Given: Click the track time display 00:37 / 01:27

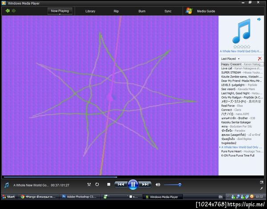Looking at the screenshot, I should (x=60, y=185).
